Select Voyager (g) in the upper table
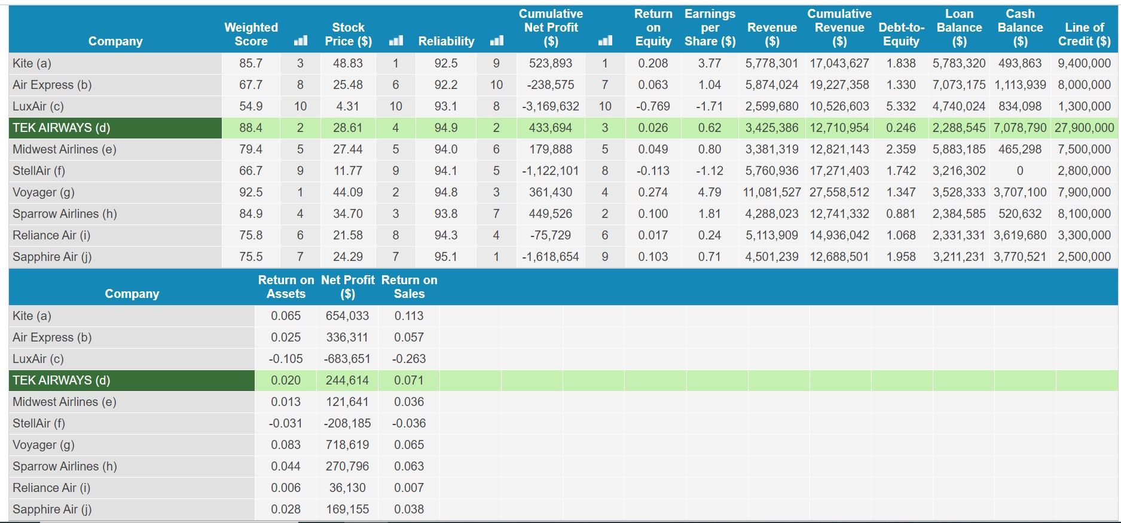Viewport: 1121px width, 523px height. (44, 192)
